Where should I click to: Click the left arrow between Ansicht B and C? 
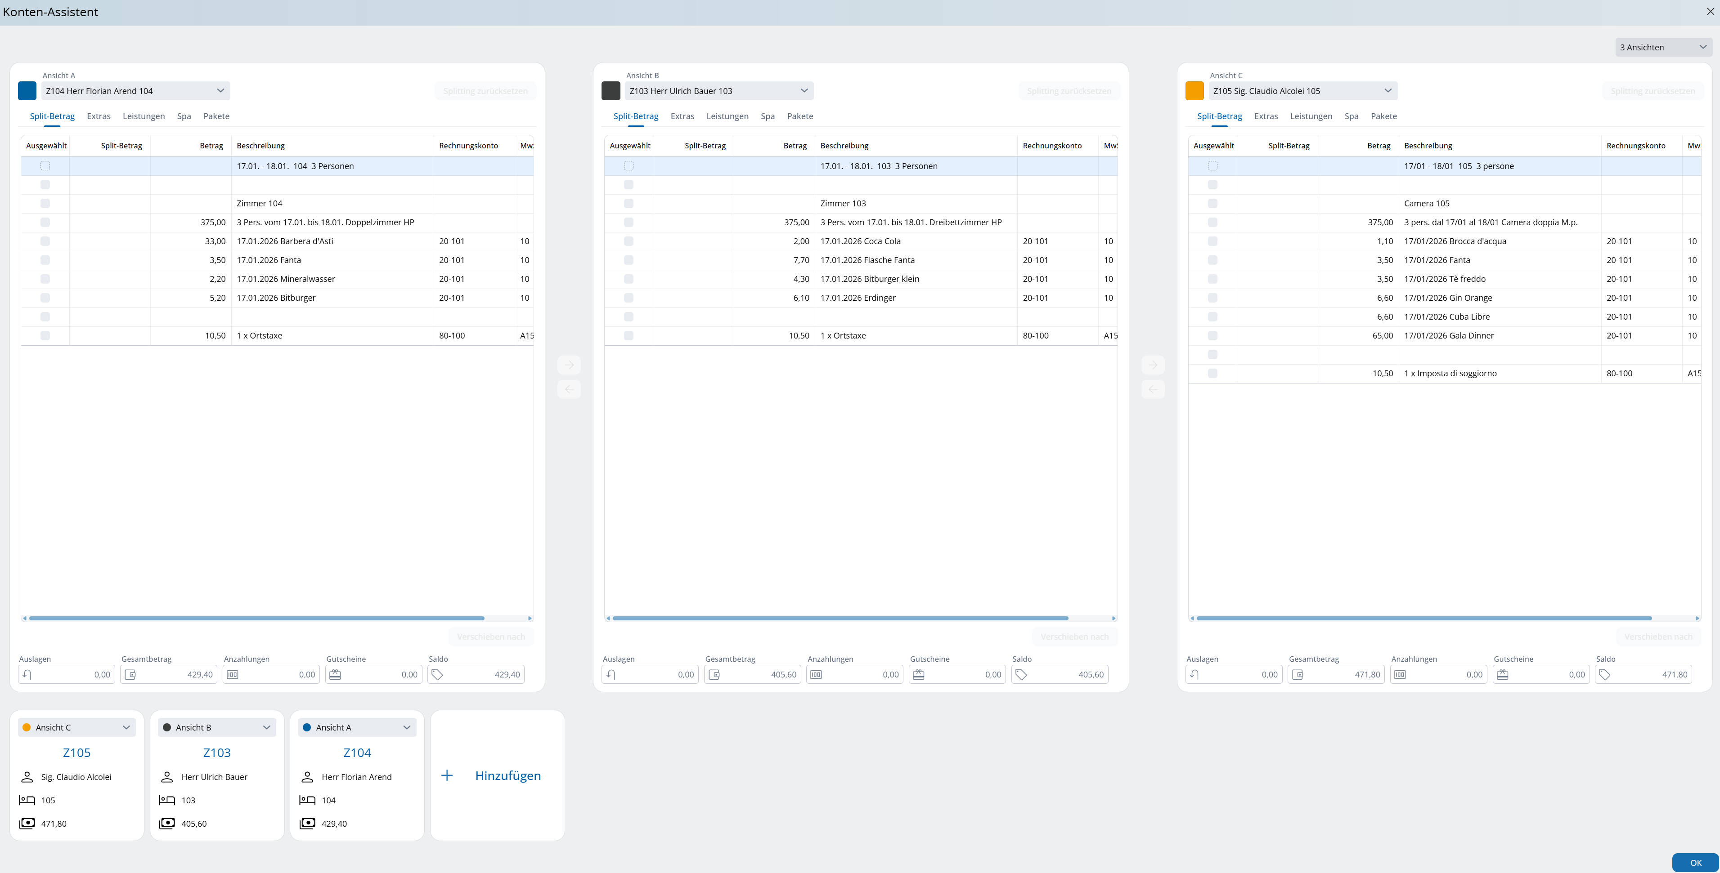1153,389
